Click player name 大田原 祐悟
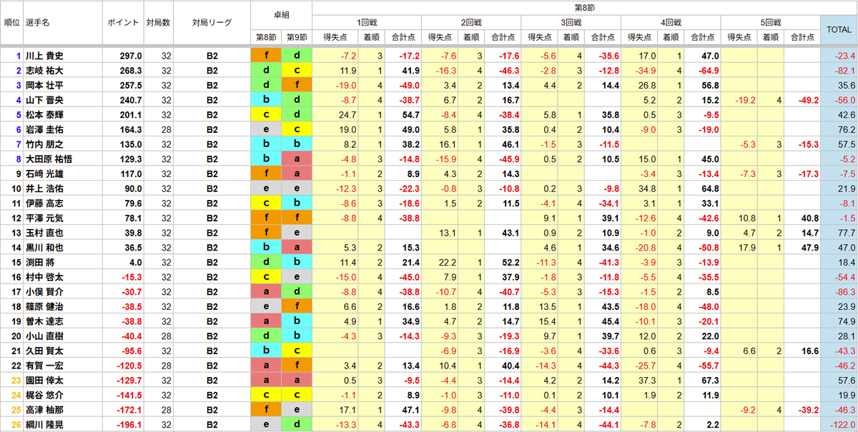The width and height of the screenshot is (858, 432). [49, 159]
